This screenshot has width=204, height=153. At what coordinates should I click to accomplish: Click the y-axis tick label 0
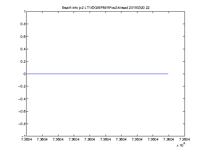tap(24, 74)
